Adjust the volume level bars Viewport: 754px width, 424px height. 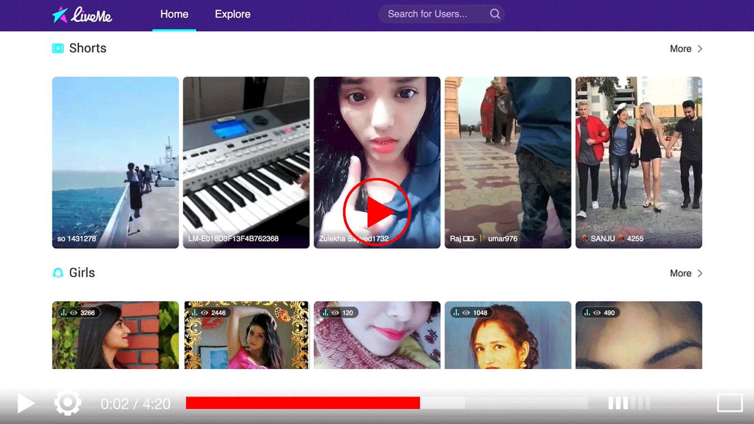click(629, 403)
